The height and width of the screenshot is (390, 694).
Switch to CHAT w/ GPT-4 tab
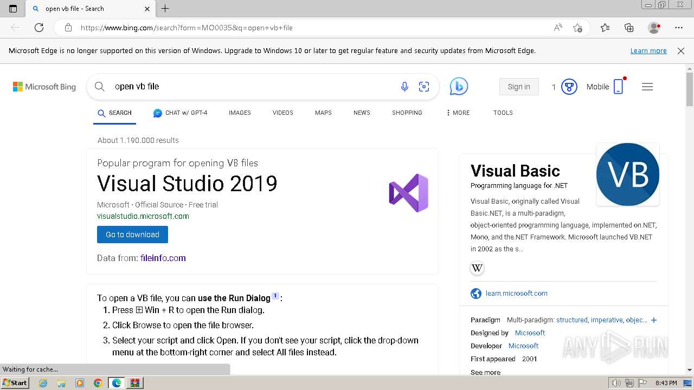(x=180, y=113)
